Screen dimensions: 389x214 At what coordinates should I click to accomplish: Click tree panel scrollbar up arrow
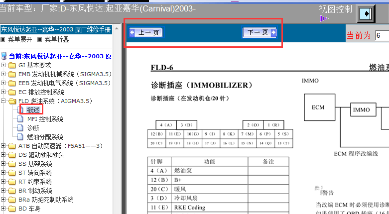(117, 28)
